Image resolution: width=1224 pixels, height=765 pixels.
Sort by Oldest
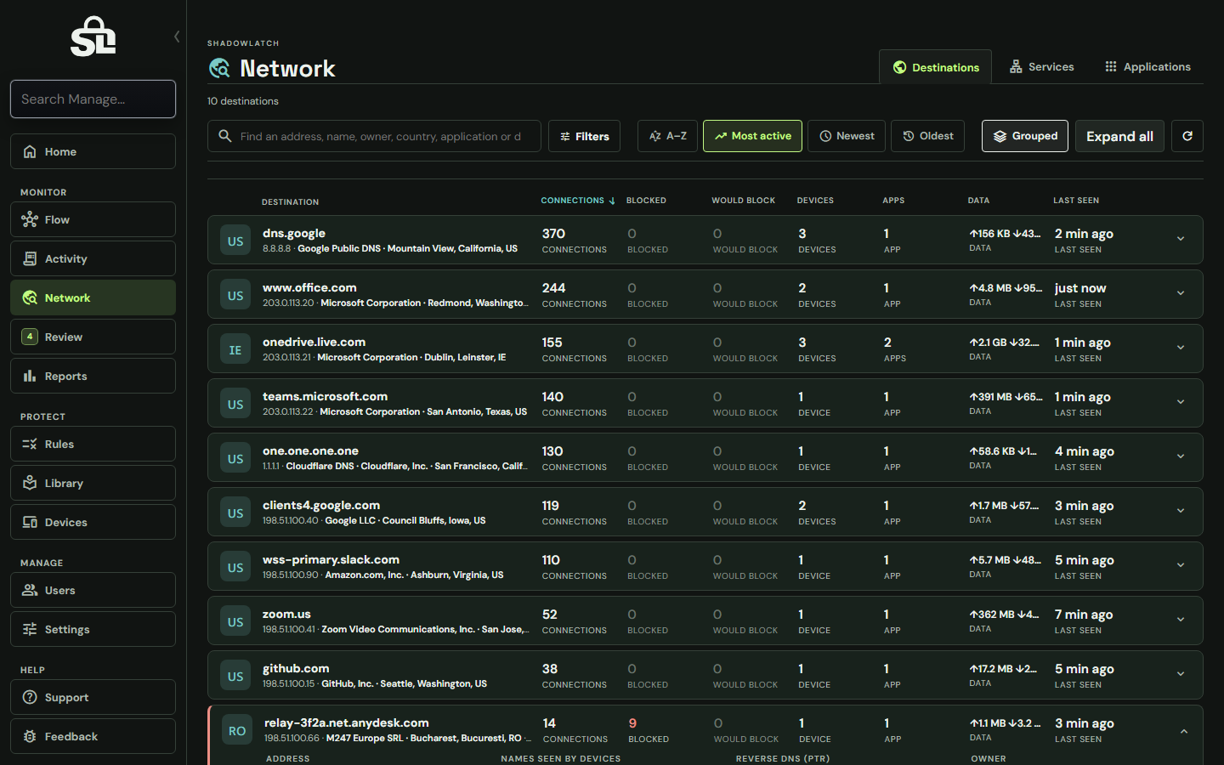927,136
